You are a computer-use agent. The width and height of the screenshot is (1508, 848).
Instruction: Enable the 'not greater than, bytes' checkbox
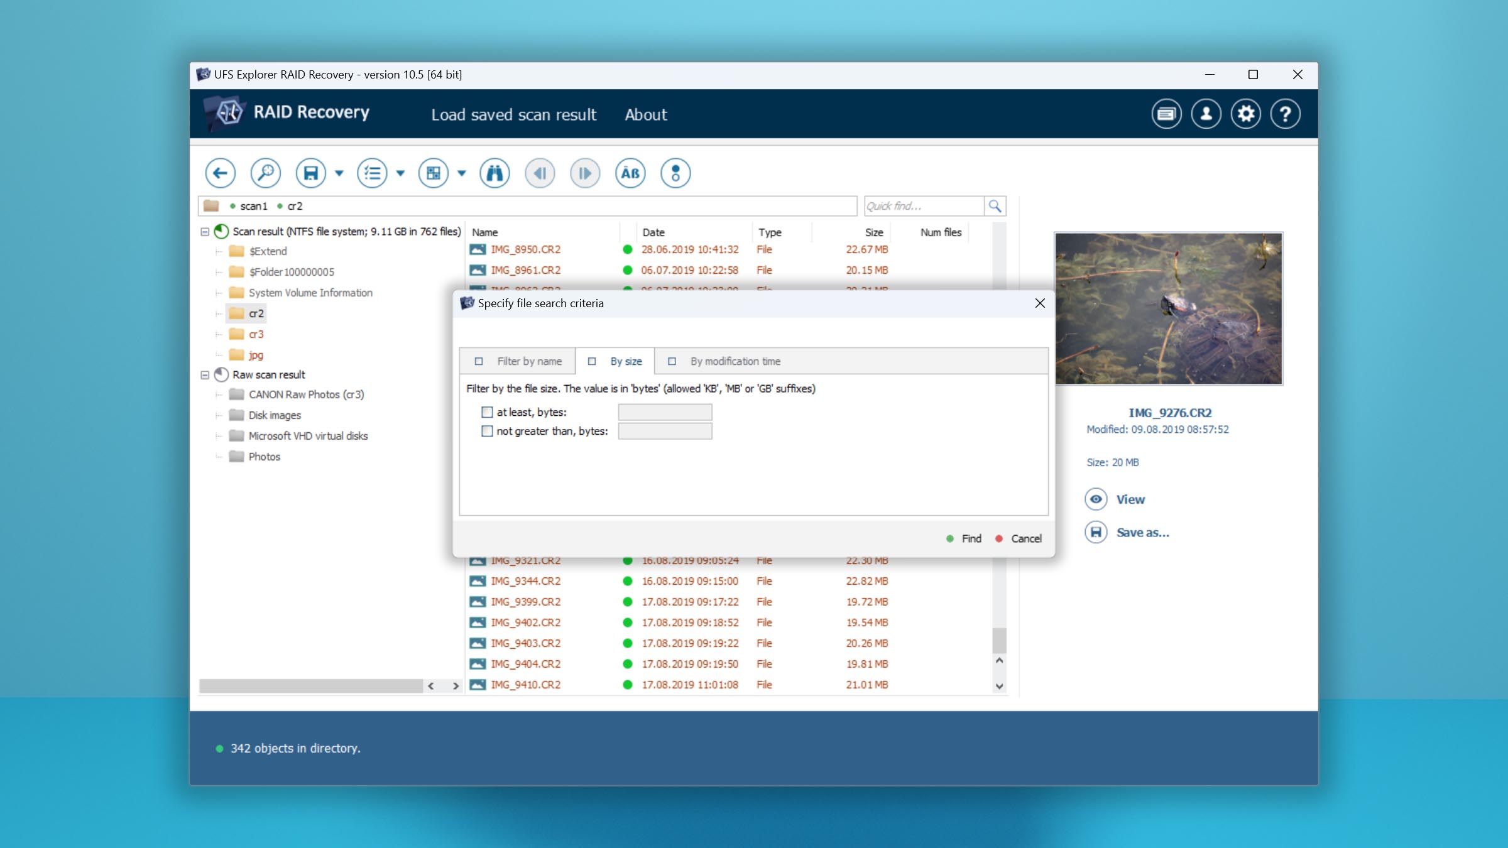coord(487,431)
